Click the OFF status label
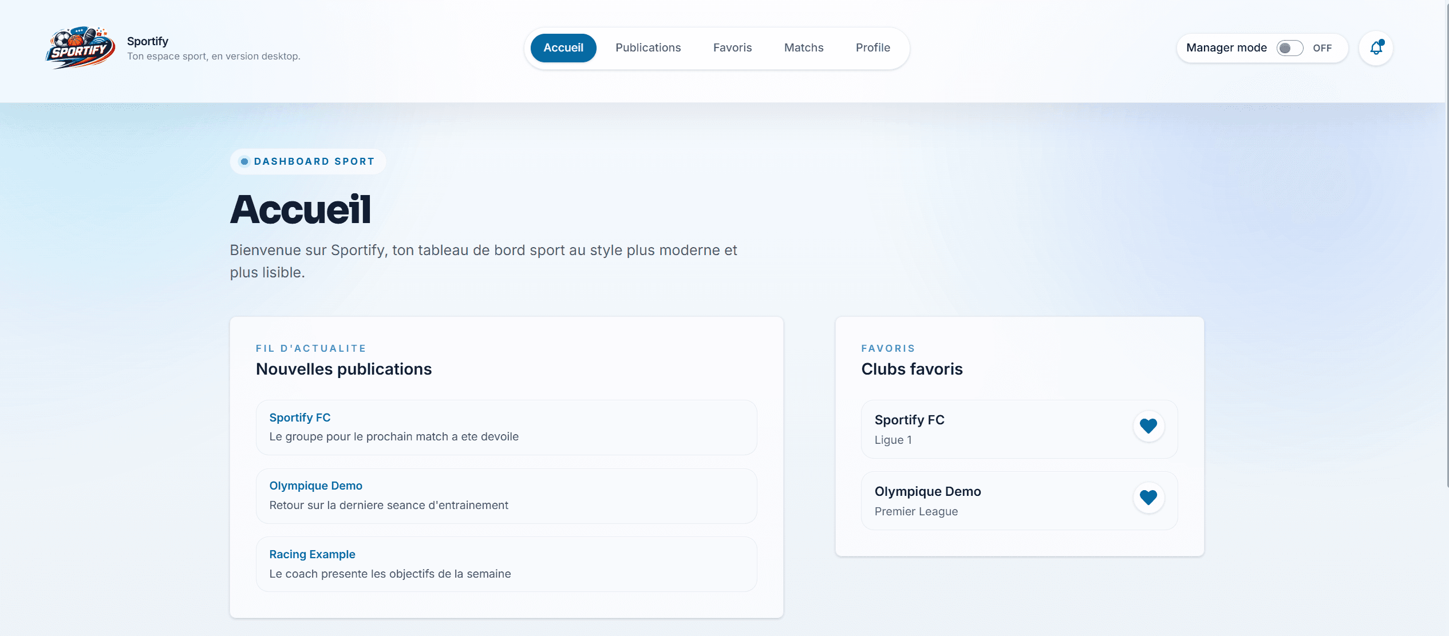 pyautogui.click(x=1322, y=48)
